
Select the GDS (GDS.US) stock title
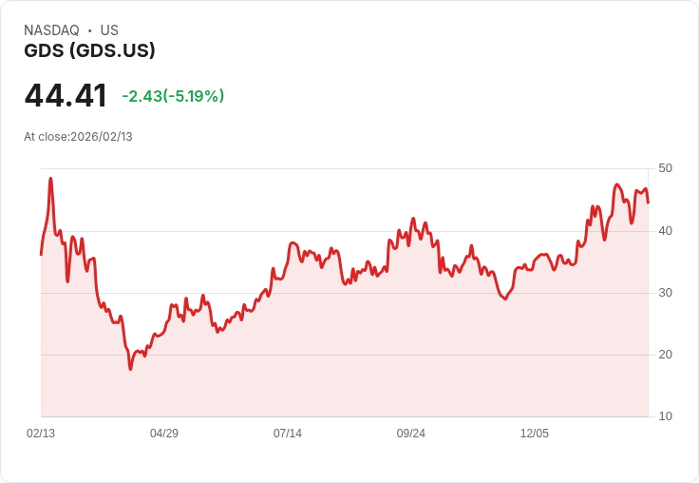tap(89, 50)
